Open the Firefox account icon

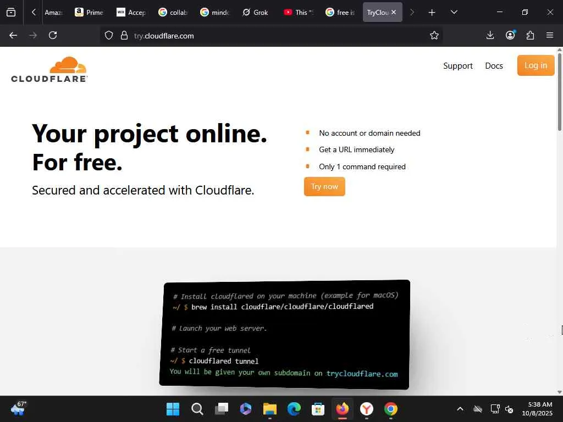(510, 35)
